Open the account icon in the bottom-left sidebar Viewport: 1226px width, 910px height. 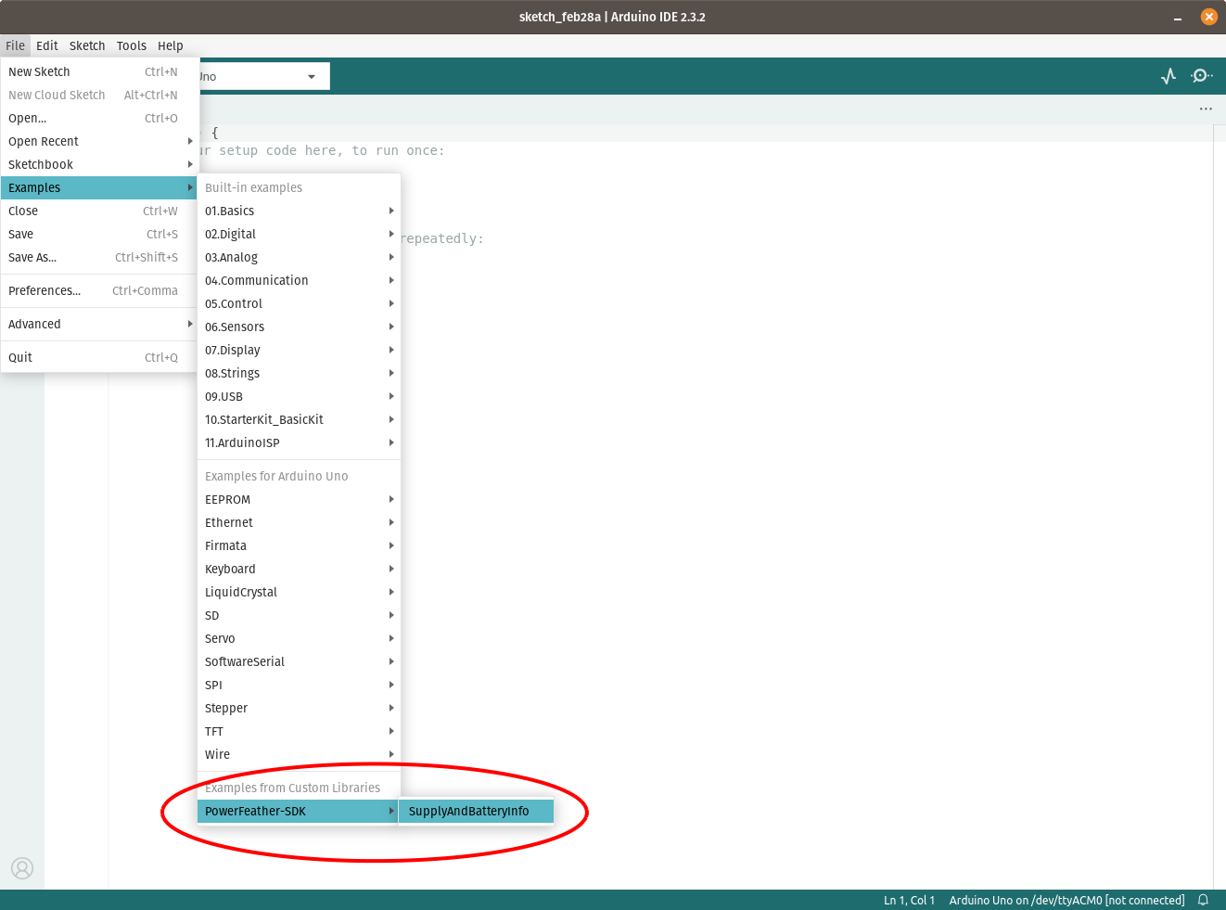pos(22,868)
